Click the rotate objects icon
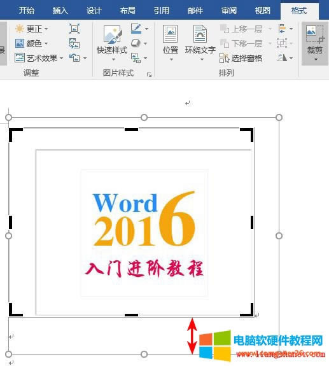Viewport: 329px width, 366px height. point(282,58)
